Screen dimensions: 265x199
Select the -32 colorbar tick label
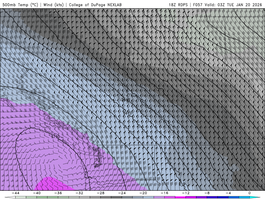[x=79, y=193]
